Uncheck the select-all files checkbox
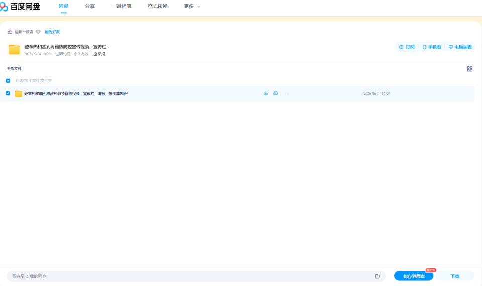 8,81
